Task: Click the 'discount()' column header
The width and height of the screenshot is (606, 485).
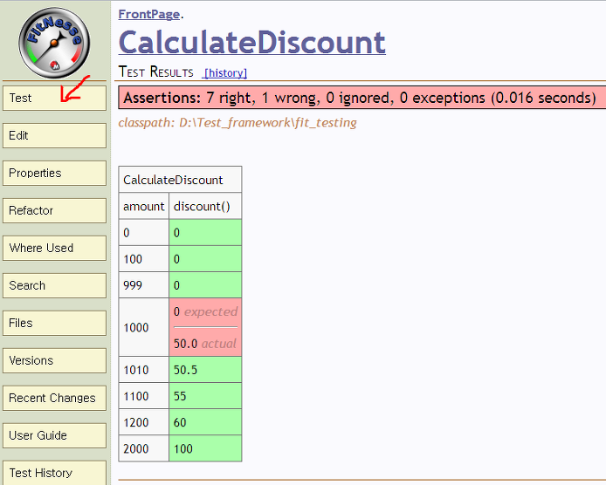Action: coord(205,206)
